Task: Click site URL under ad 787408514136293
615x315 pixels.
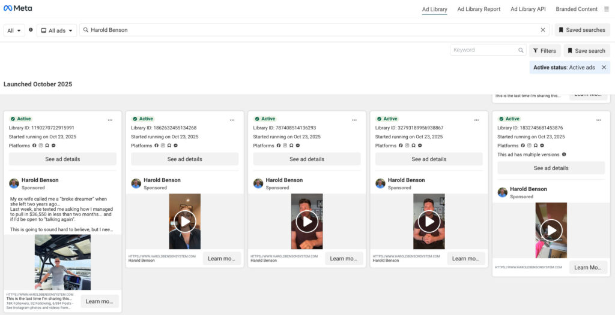Action: pyautogui.click(x=284, y=256)
